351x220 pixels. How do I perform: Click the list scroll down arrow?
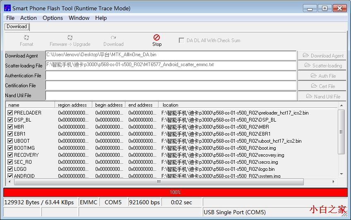(341, 174)
